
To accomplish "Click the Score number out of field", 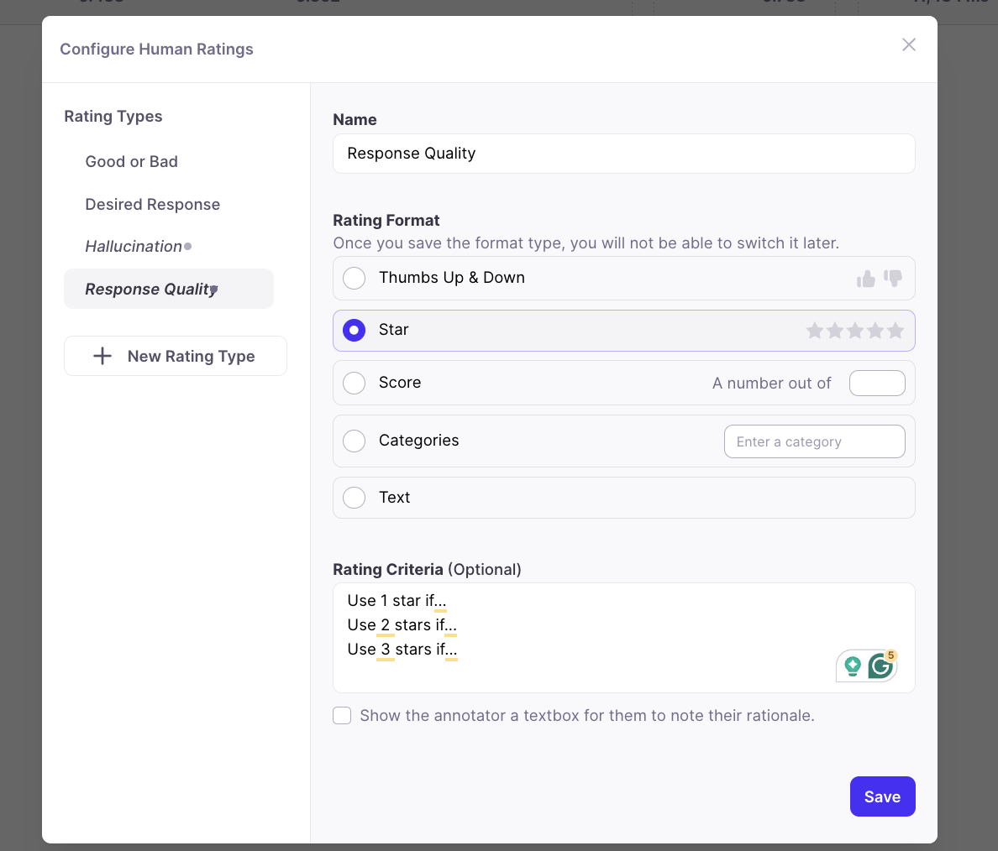I will coord(877,383).
